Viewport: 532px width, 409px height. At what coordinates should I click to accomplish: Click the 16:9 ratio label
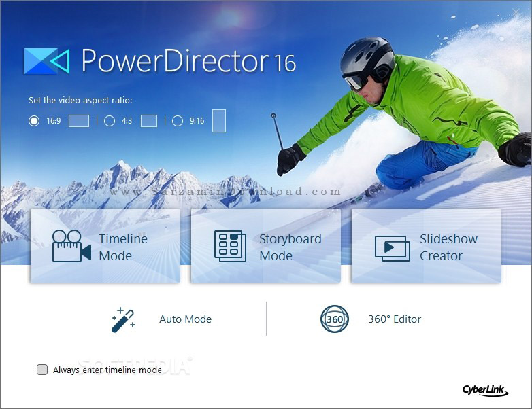coord(54,121)
